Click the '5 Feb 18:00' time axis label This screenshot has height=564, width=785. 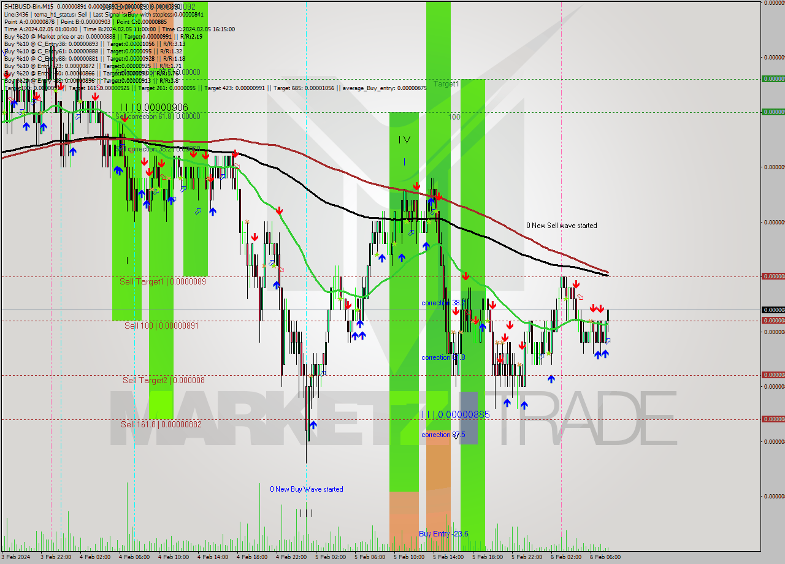(488, 557)
